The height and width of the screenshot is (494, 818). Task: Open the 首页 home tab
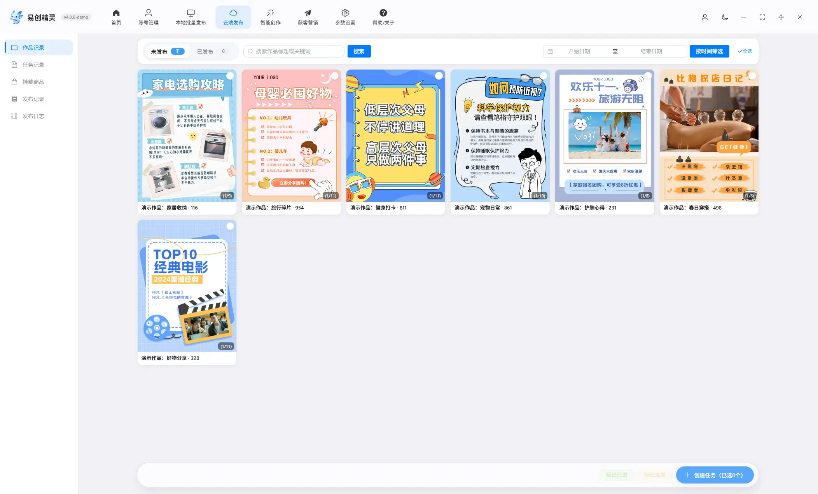[x=116, y=17]
